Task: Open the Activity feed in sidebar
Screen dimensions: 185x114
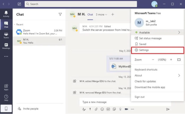Action: click(x=6, y=14)
